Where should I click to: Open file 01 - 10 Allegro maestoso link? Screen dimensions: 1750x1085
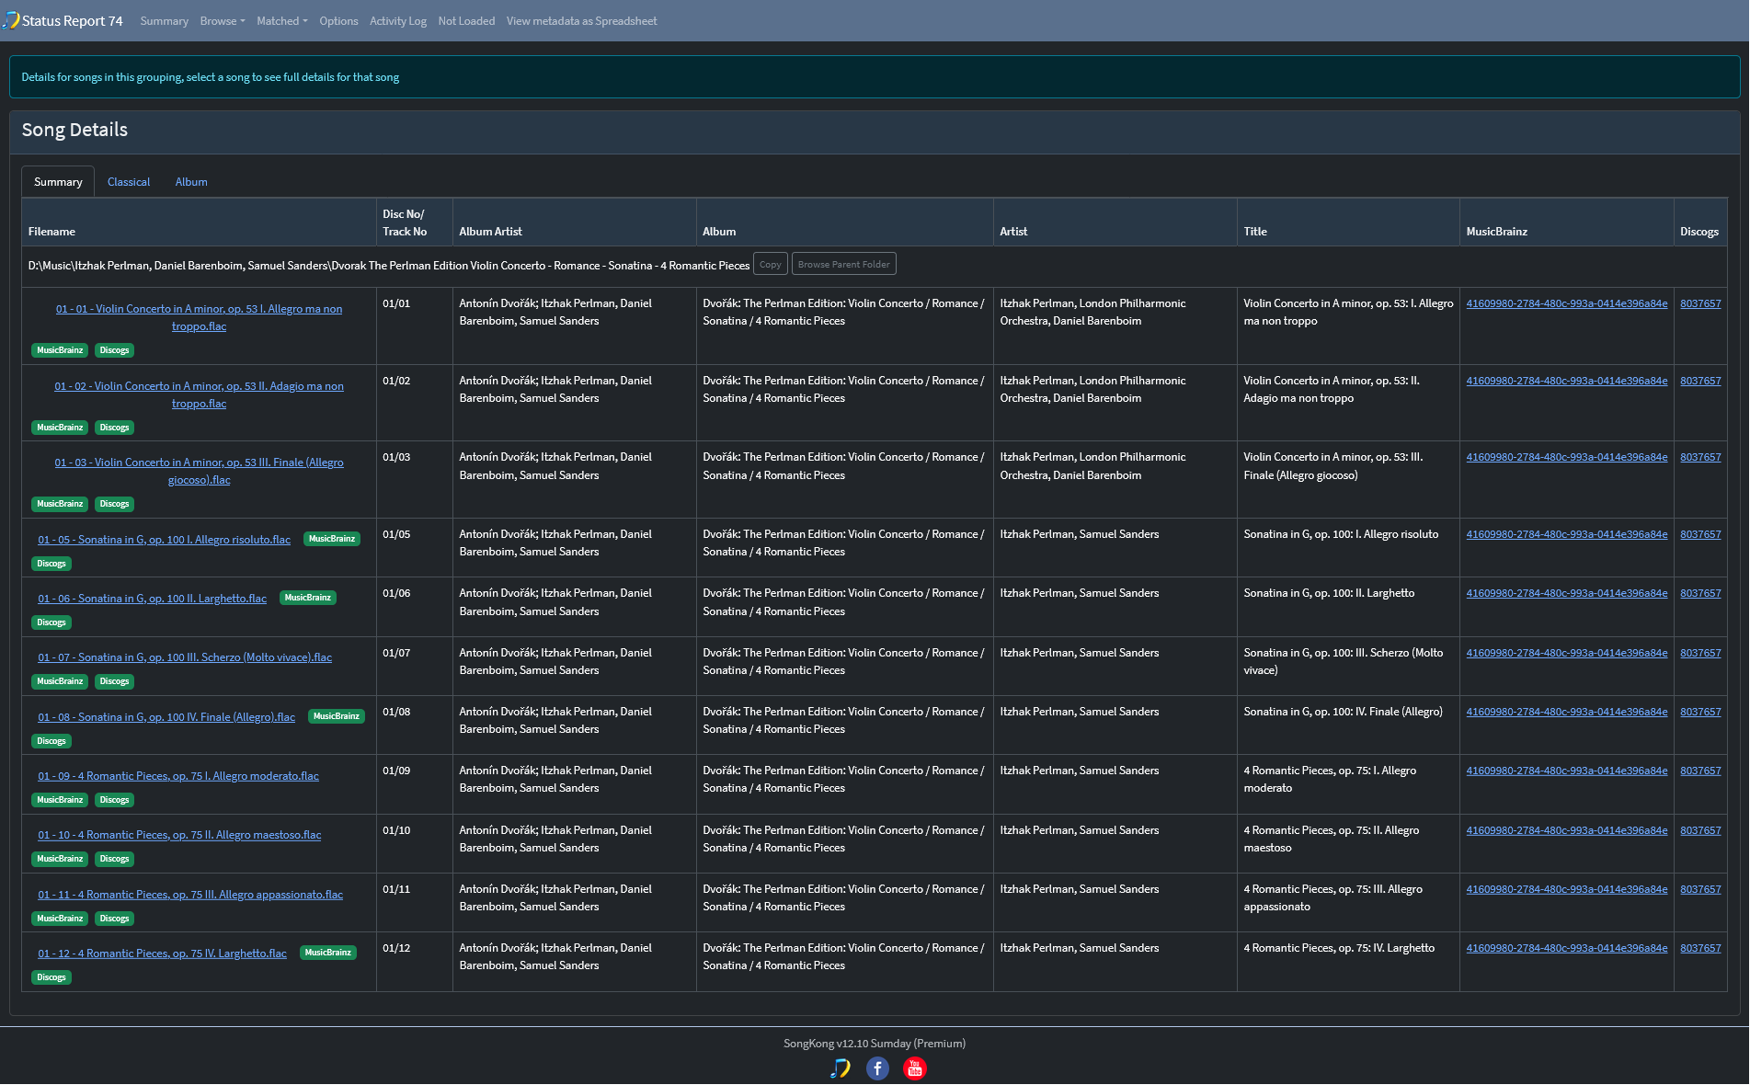(x=179, y=835)
